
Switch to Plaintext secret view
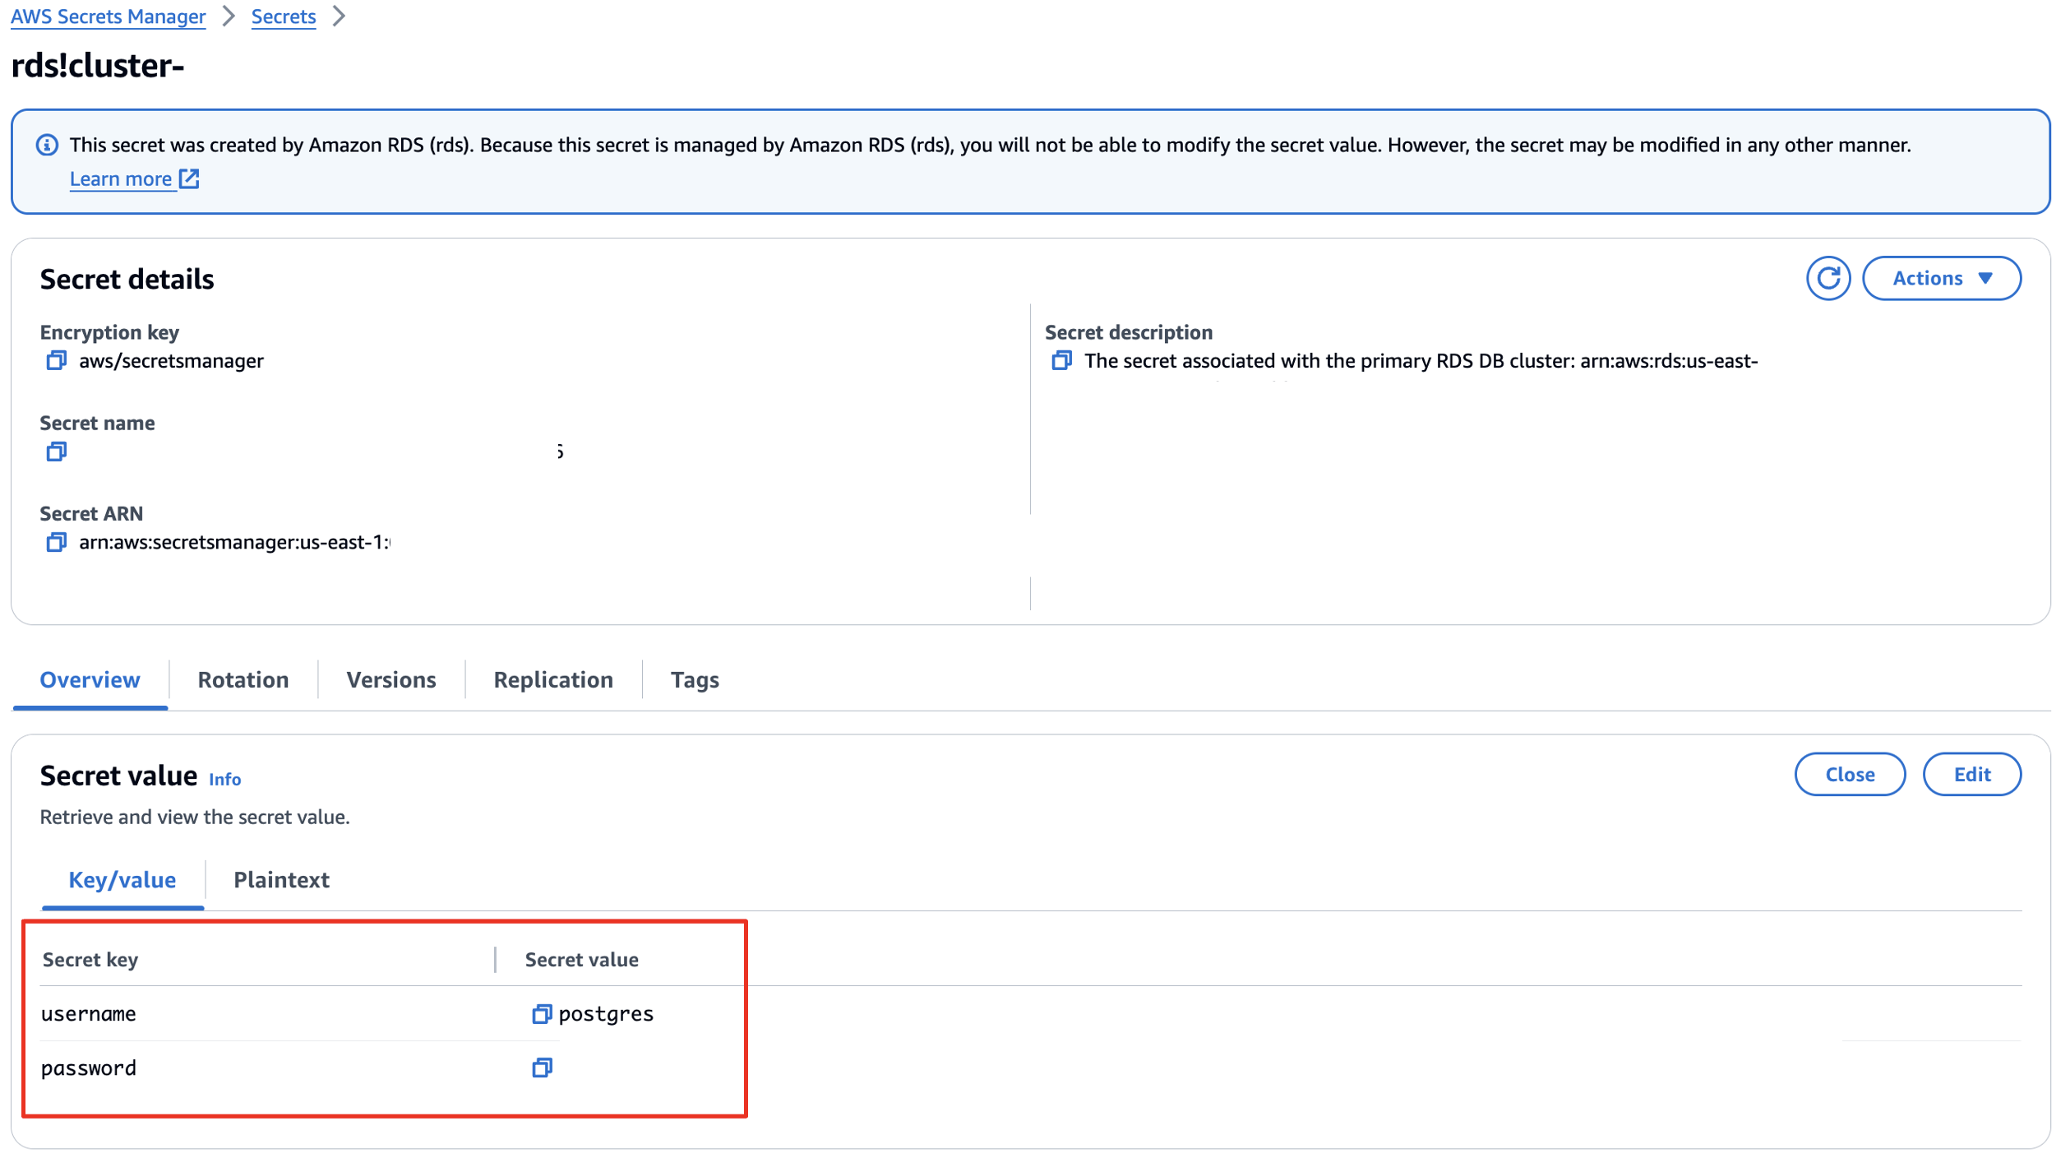[281, 880]
